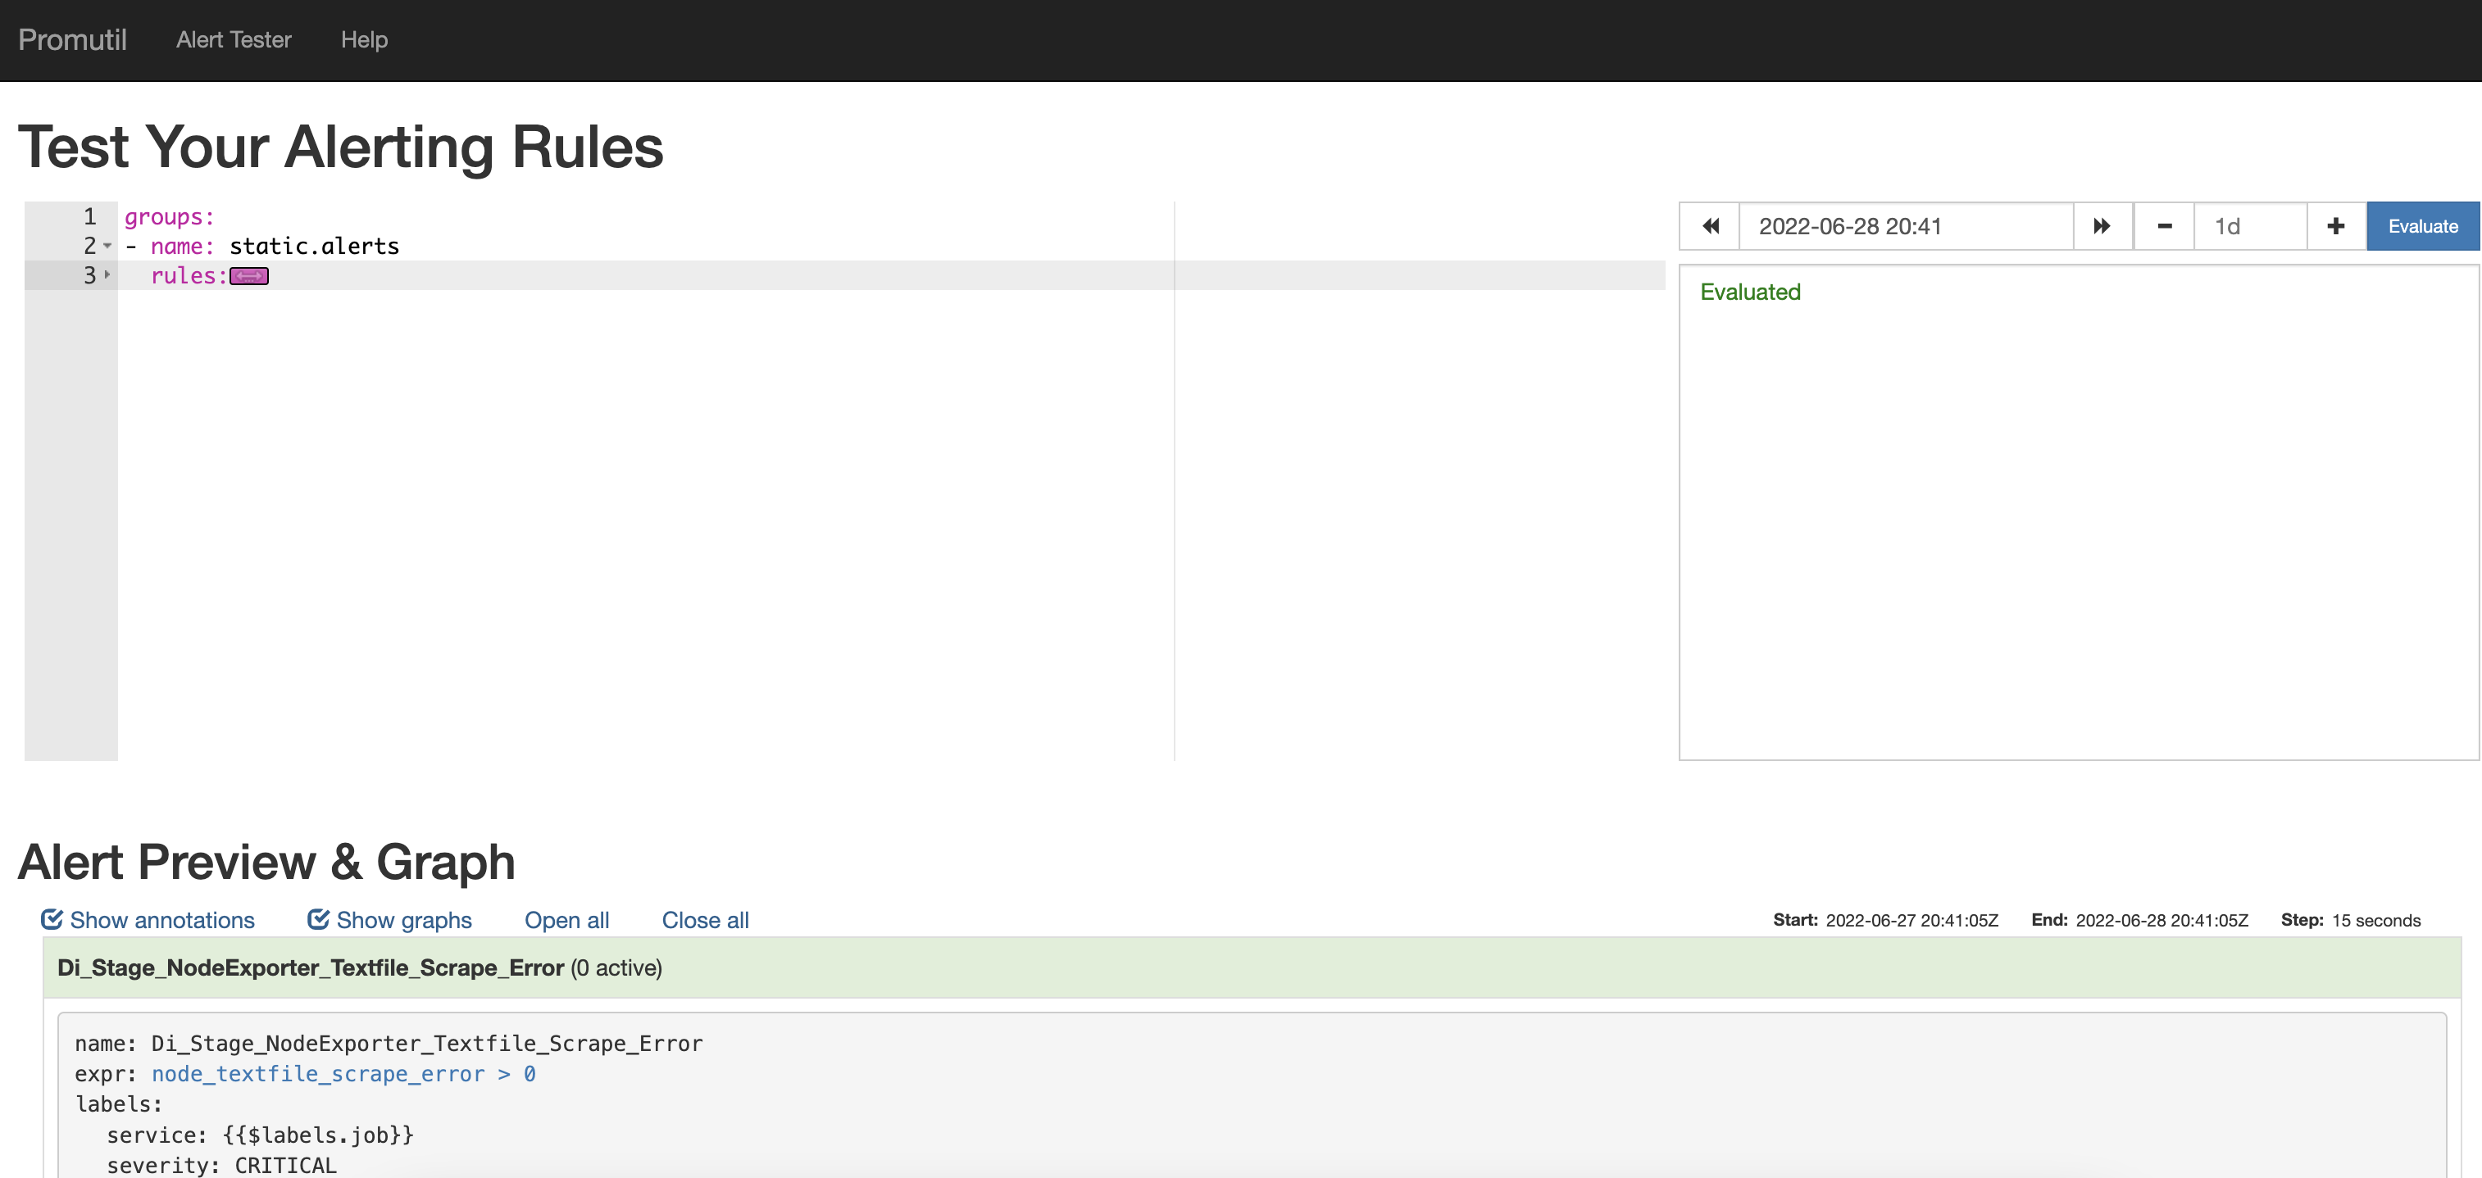Open the Alert Tester nav item
This screenshot has width=2482, height=1178.
[x=233, y=39]
